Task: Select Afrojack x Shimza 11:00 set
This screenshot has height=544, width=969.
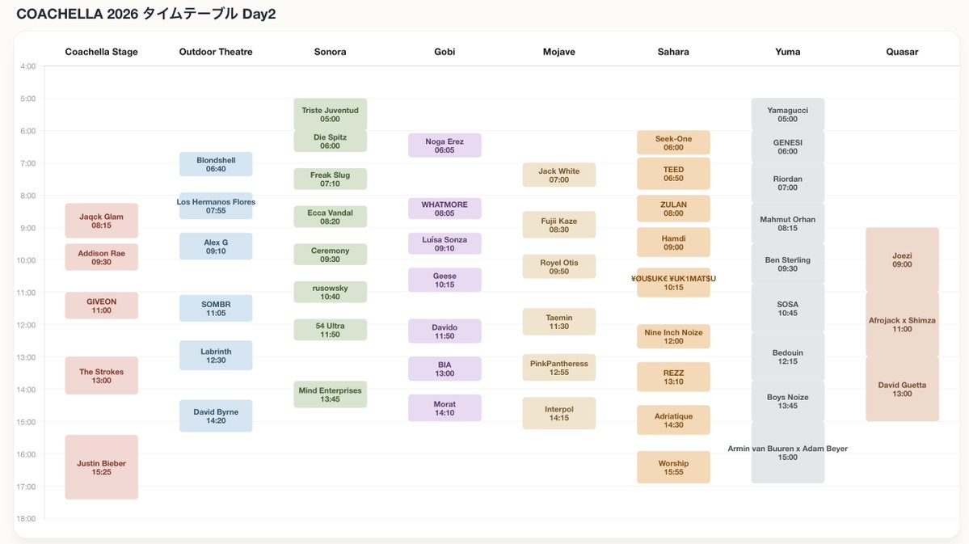Action: 902,325
